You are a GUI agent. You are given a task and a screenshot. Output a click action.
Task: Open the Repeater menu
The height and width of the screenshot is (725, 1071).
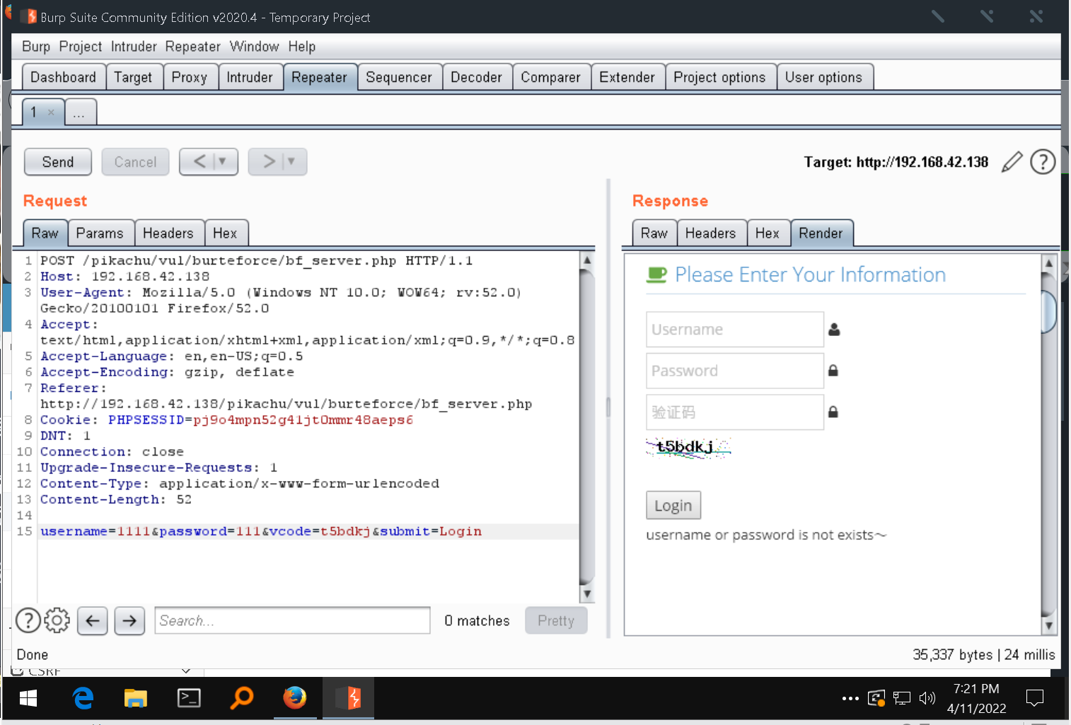(193, 47)
